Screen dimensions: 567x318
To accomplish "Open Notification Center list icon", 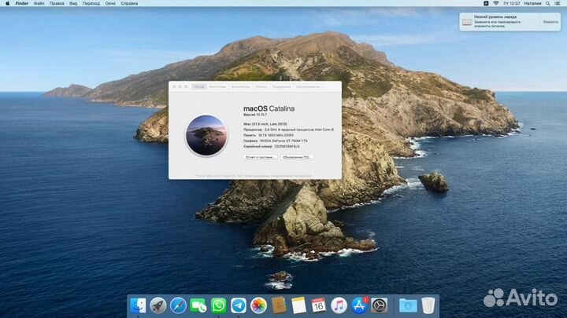I will (x=558, y=3).
